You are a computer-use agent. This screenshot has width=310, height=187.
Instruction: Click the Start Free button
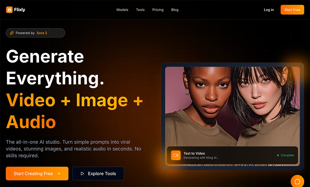click(x=292, y=10)
